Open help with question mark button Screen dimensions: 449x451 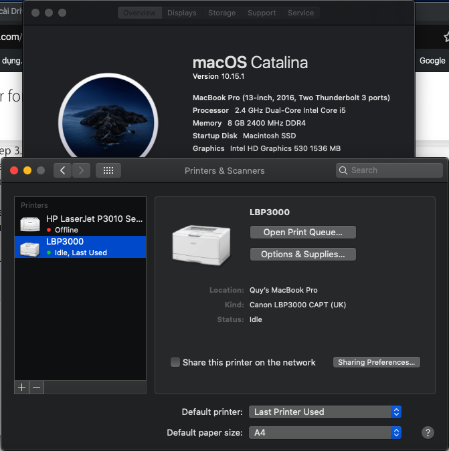[428, 432]
